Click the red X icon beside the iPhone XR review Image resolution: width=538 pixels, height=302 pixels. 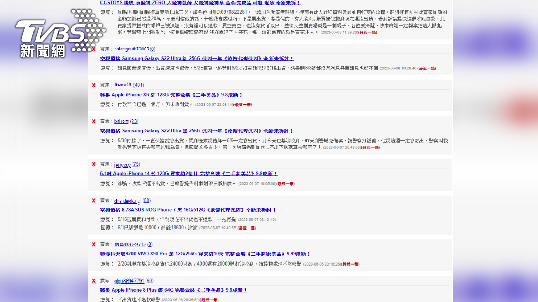94,85
